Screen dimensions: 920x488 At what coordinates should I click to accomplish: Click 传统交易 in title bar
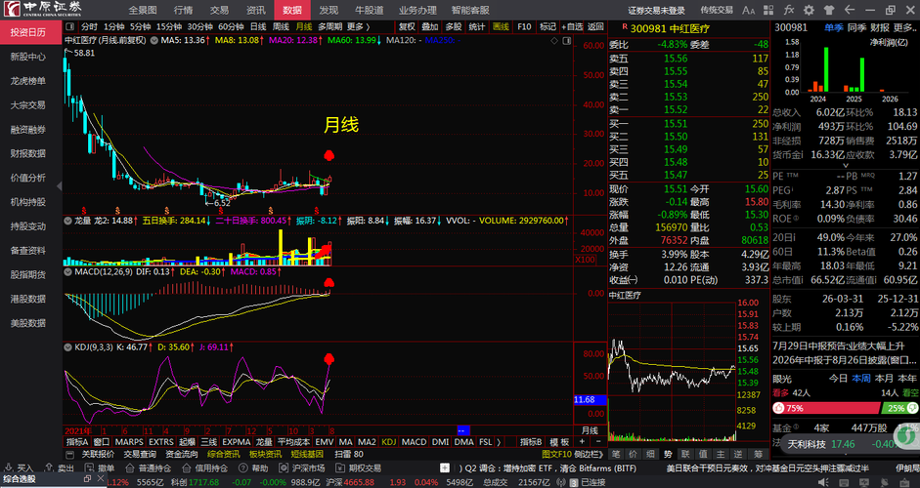pos(717,10)
